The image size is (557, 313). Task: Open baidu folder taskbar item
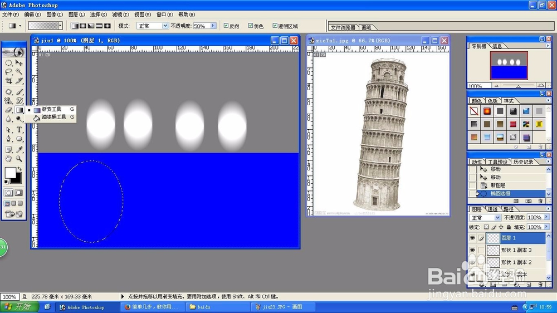click(x=218, y=307)
